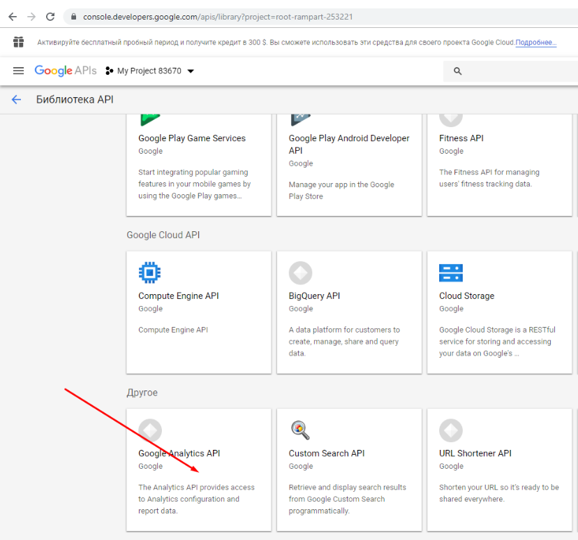Click the Custom Search magnifier icon
This screenshot has height=540, width=578.
coord(300,430)
